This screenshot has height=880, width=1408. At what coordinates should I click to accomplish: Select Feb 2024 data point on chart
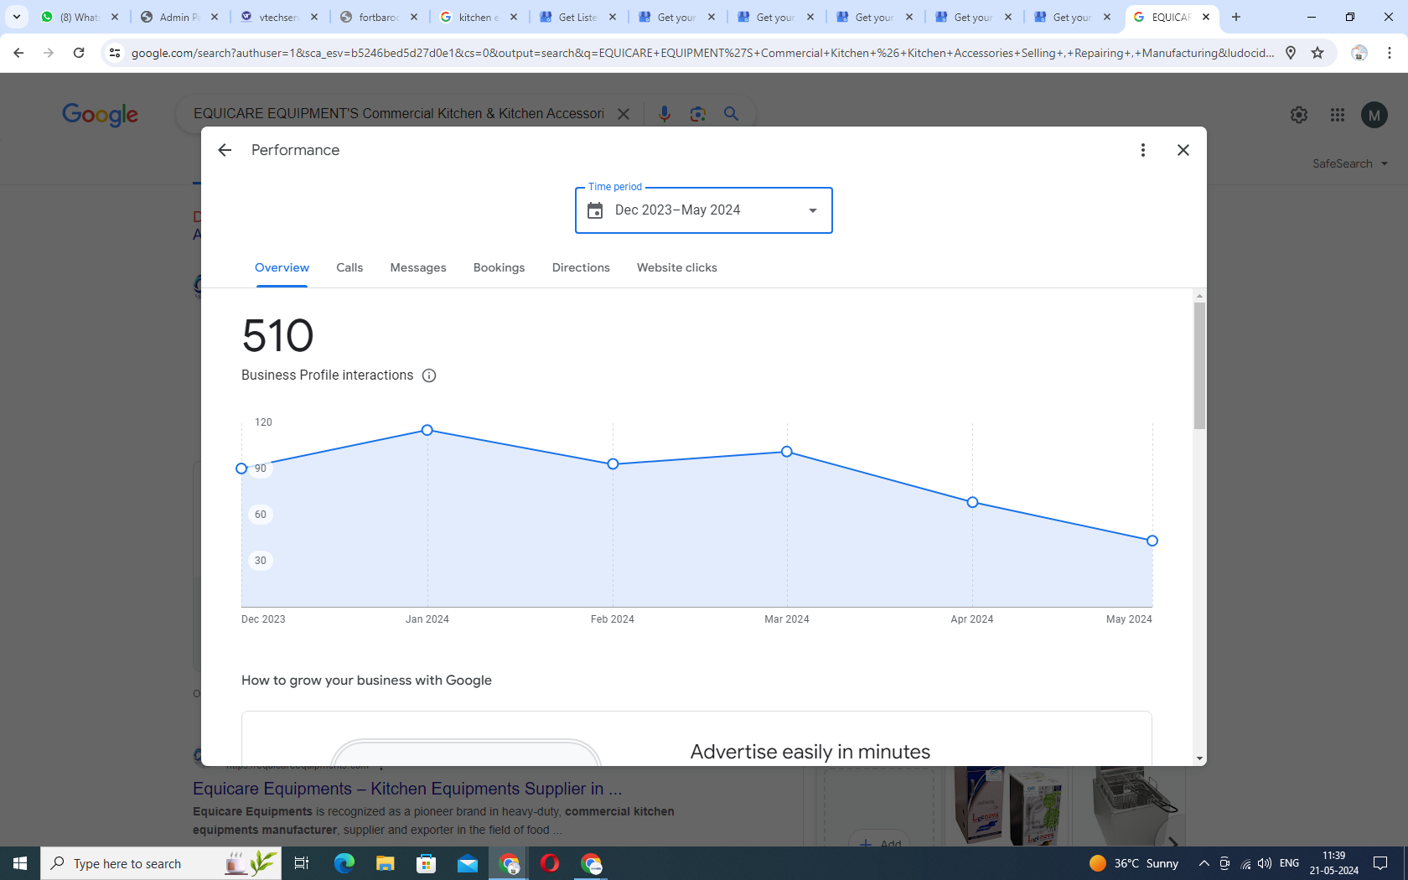tap(613, 464)
